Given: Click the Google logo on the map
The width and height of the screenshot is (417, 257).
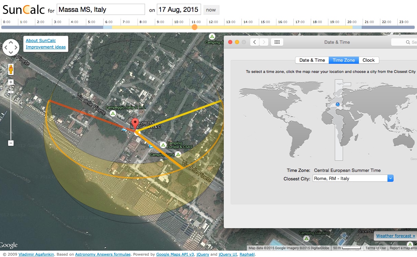Looking at the screenshot, I should (9, 245).
